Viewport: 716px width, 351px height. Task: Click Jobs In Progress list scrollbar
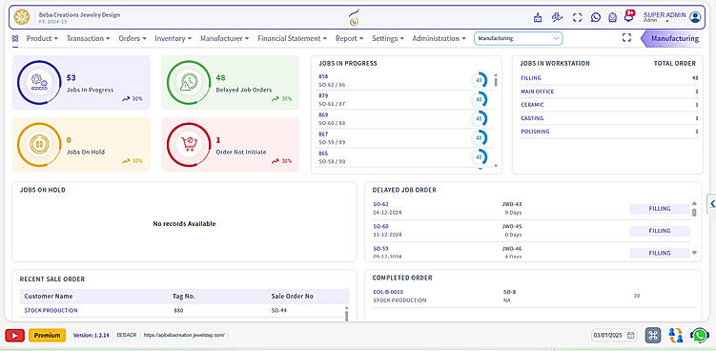(x=496, y=81)
